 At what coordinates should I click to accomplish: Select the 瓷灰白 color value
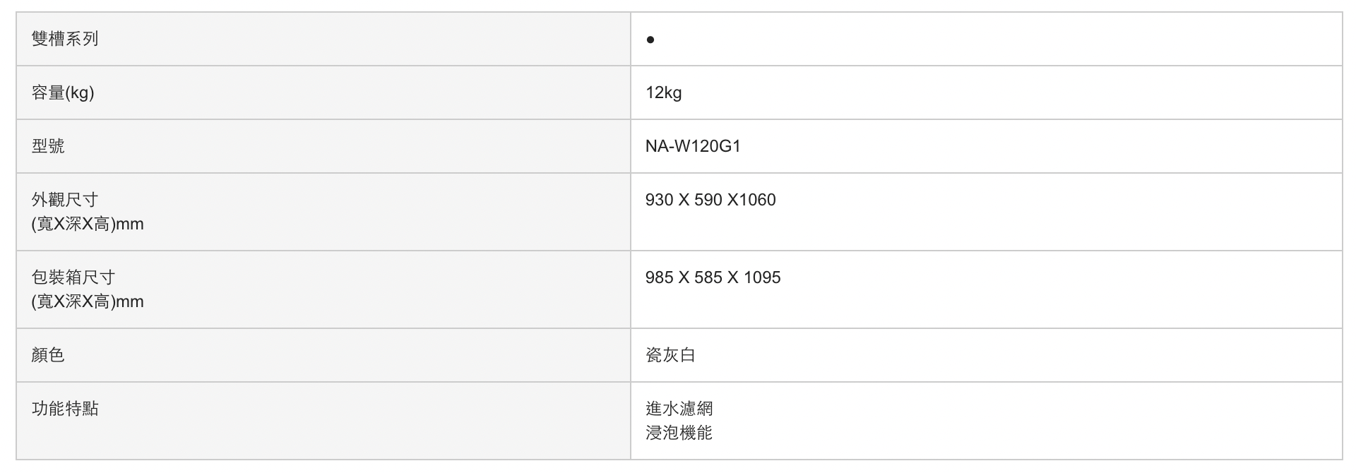coord(670,355)
